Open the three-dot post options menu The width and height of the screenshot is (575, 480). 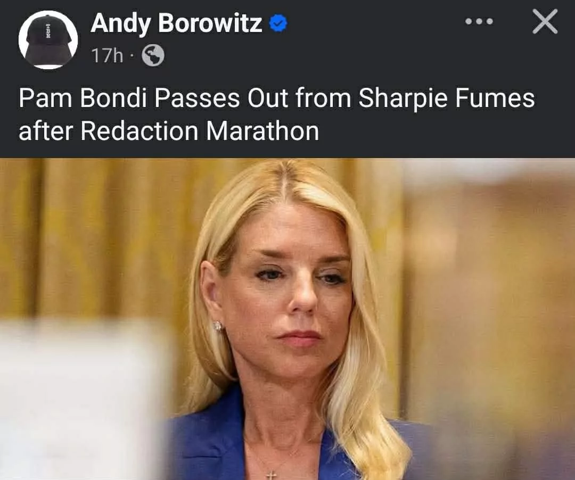pos(479,22)
